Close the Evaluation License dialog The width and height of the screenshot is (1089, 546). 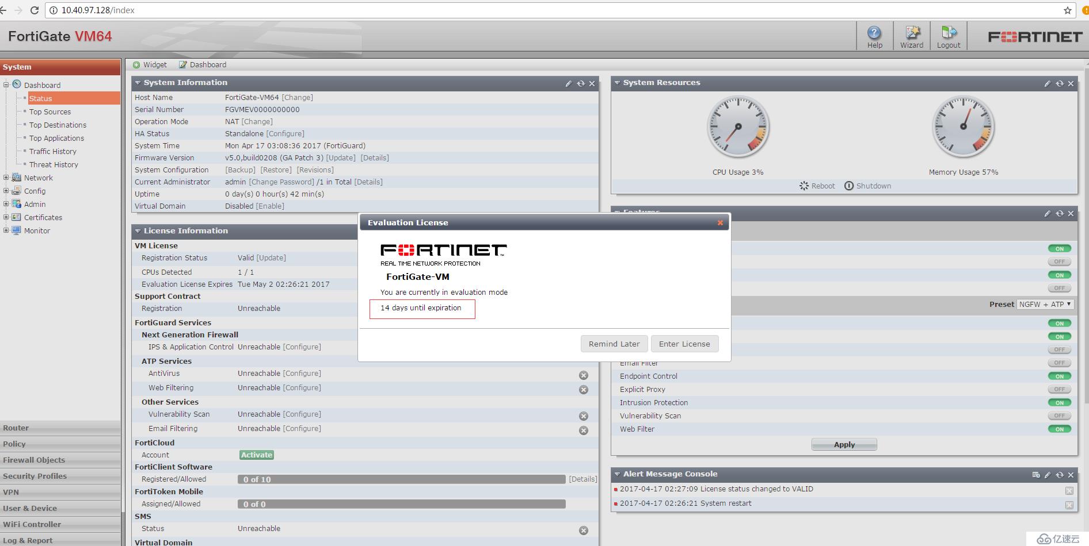point(720,223)
